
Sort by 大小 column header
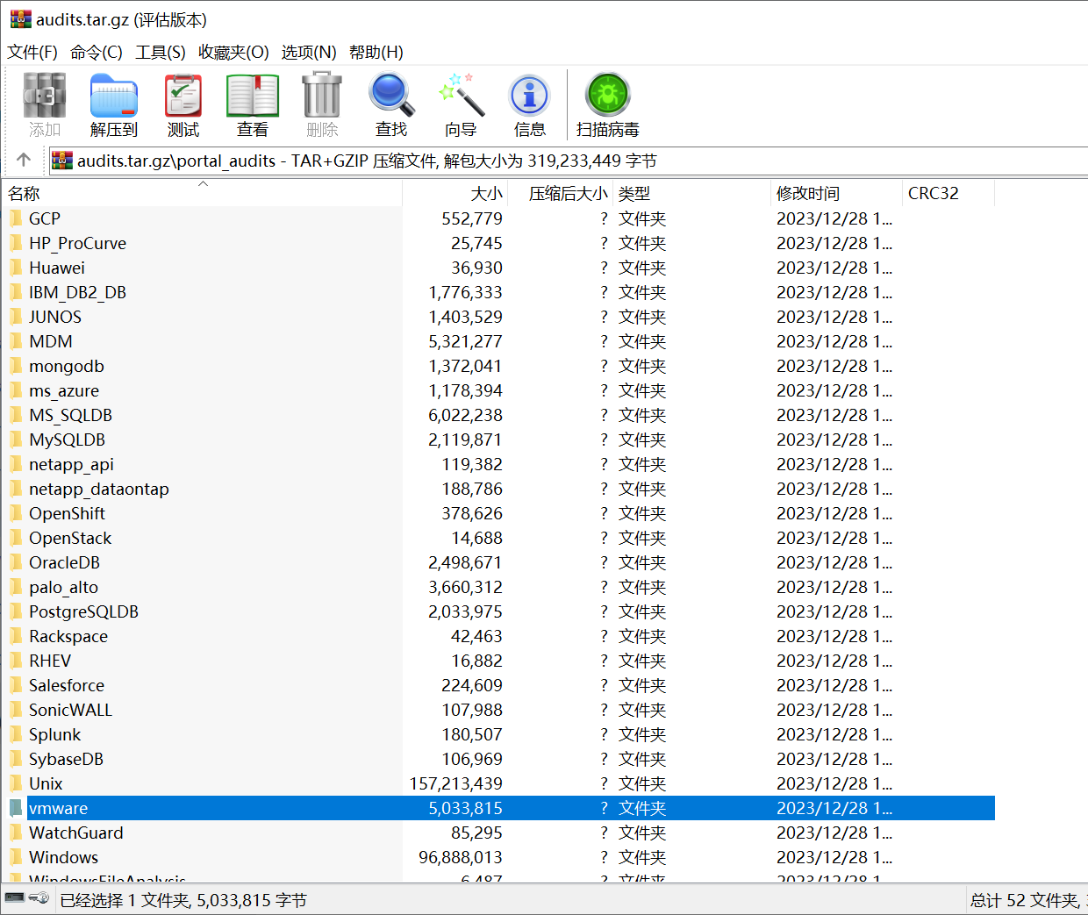point(456,193)
